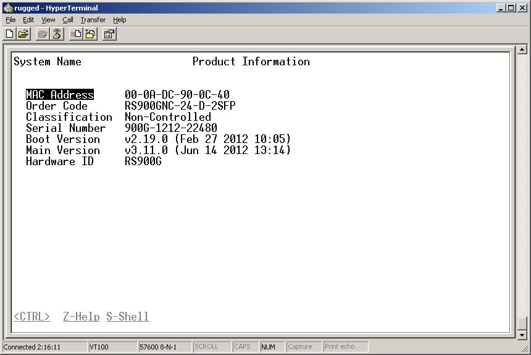Open Properties from the toolbar icon
Screen dimensions: 531x355
(x=109, y=34)
